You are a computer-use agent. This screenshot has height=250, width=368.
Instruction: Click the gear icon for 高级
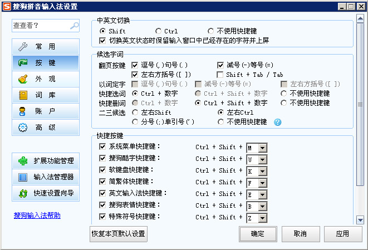pyautogui.click(x=23, y=128)
